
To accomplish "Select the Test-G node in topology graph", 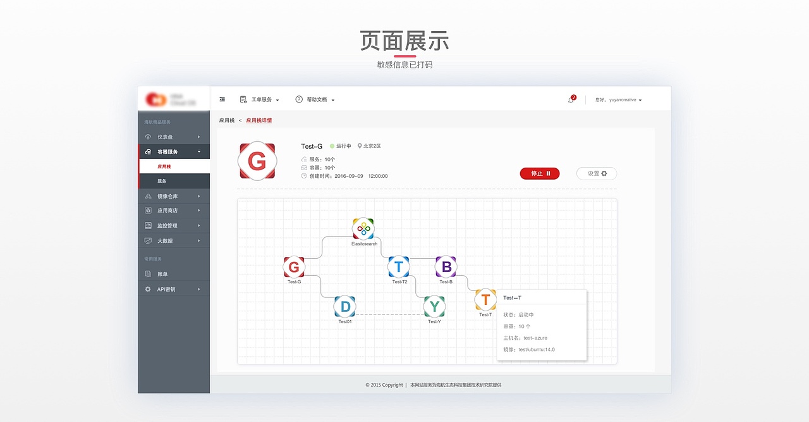I will [x=294, y=267].
